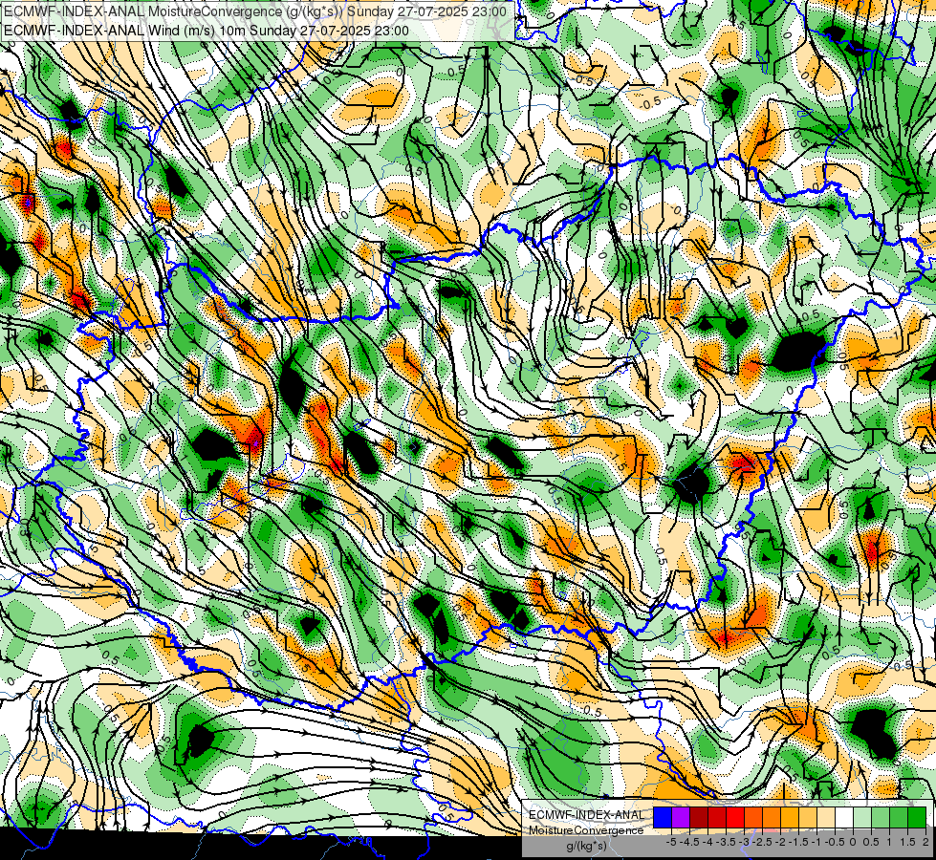Click the purple legend color swatch
Image resolution: width=936 pixels, height=860 pixels.
[x=681, y=817]
